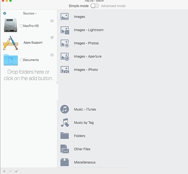Check the MacPro HD checkbox
The width and height of the screenshot is (188, 174).
point(21,26)
